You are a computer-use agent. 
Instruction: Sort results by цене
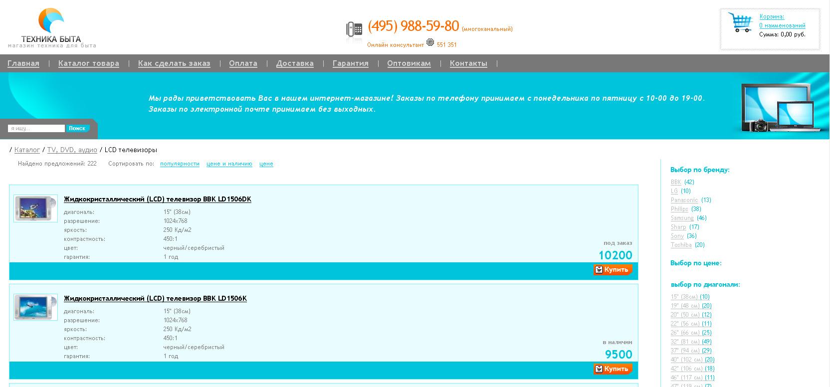pos(266,164)
